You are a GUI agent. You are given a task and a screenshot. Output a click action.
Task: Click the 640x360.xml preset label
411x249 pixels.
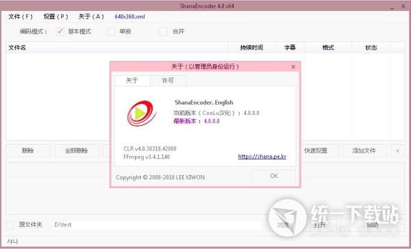tap(129, 16)
